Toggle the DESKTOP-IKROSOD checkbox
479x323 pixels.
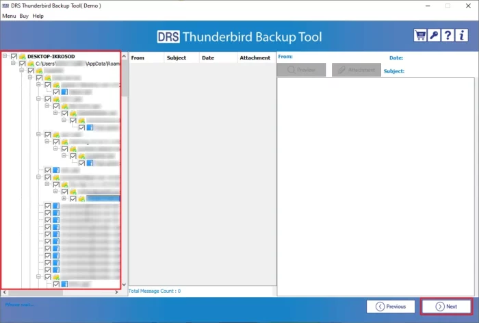pos(14,57)
